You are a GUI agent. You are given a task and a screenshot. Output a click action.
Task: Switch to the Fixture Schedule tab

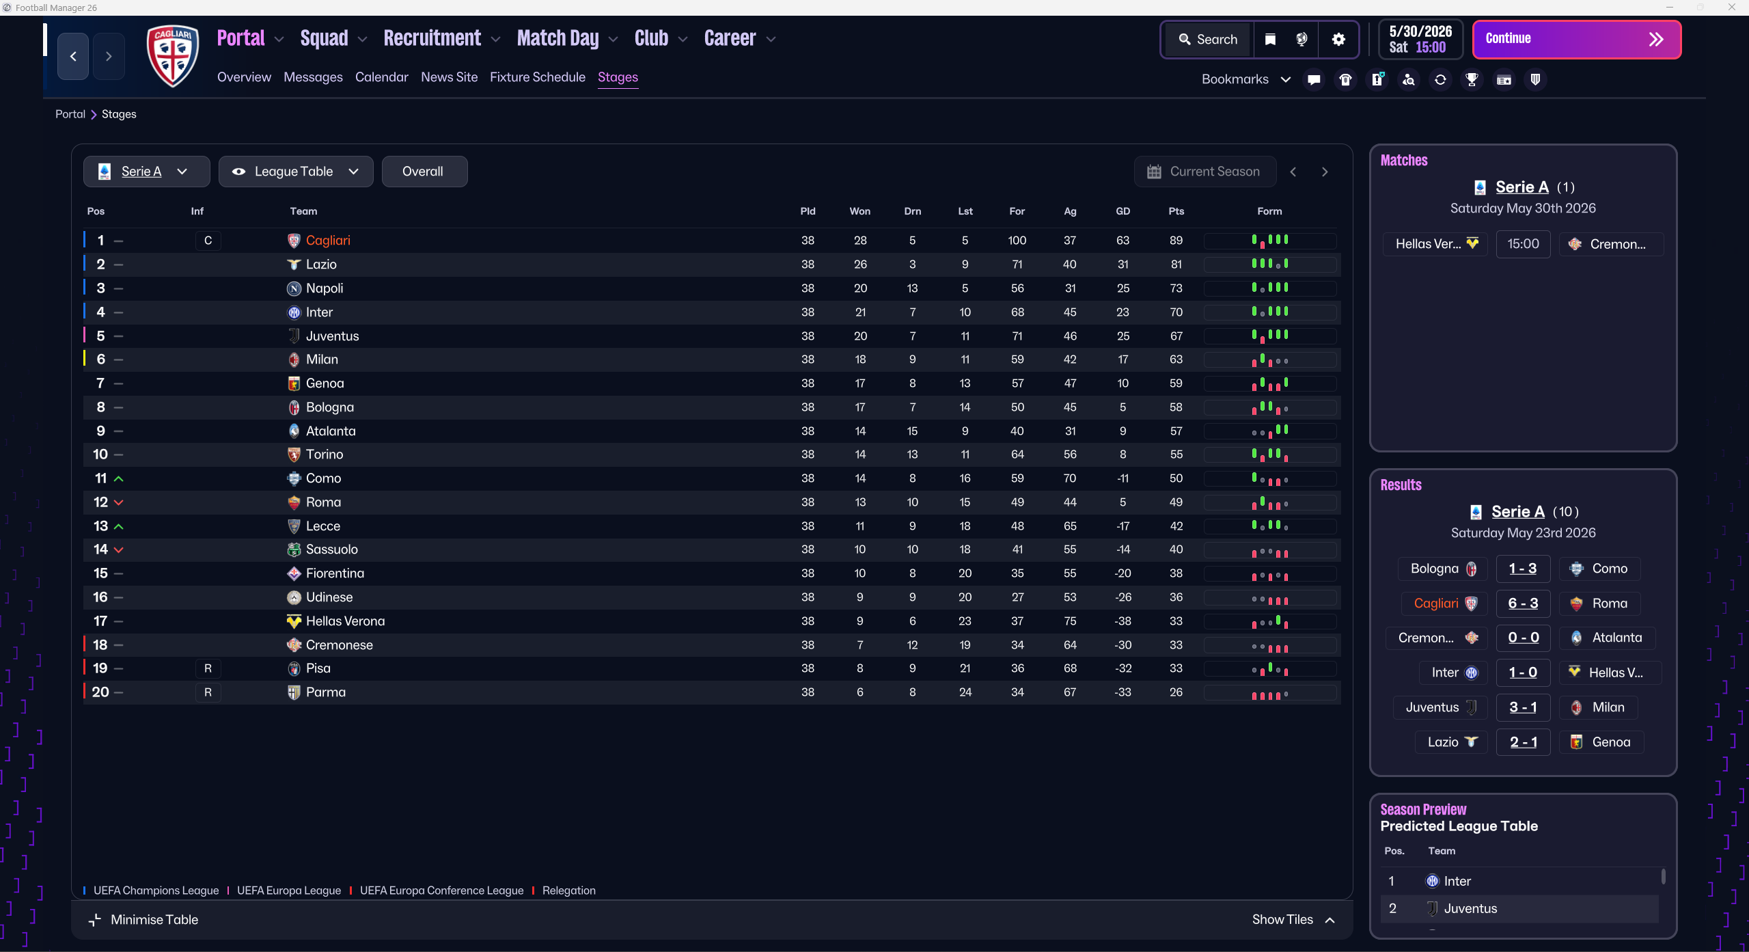point(537,77)
